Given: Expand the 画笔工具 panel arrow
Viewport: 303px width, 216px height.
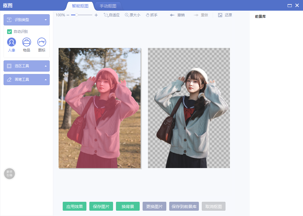Looking at the screenshot, I should [x=46, y=79].
